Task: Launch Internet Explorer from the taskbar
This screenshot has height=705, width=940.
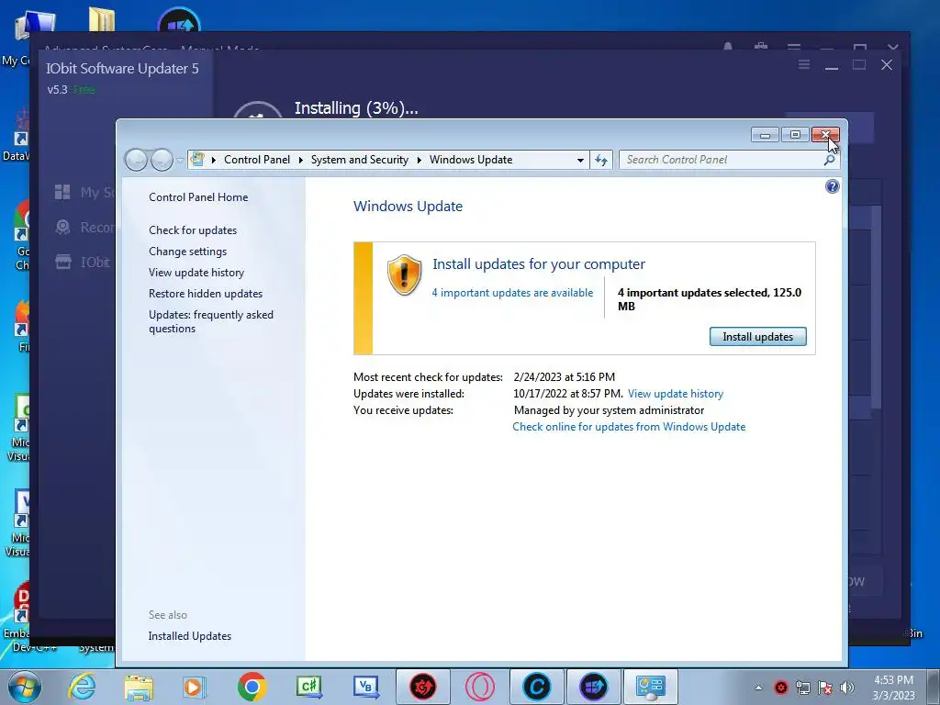Action: pos(82,687)
